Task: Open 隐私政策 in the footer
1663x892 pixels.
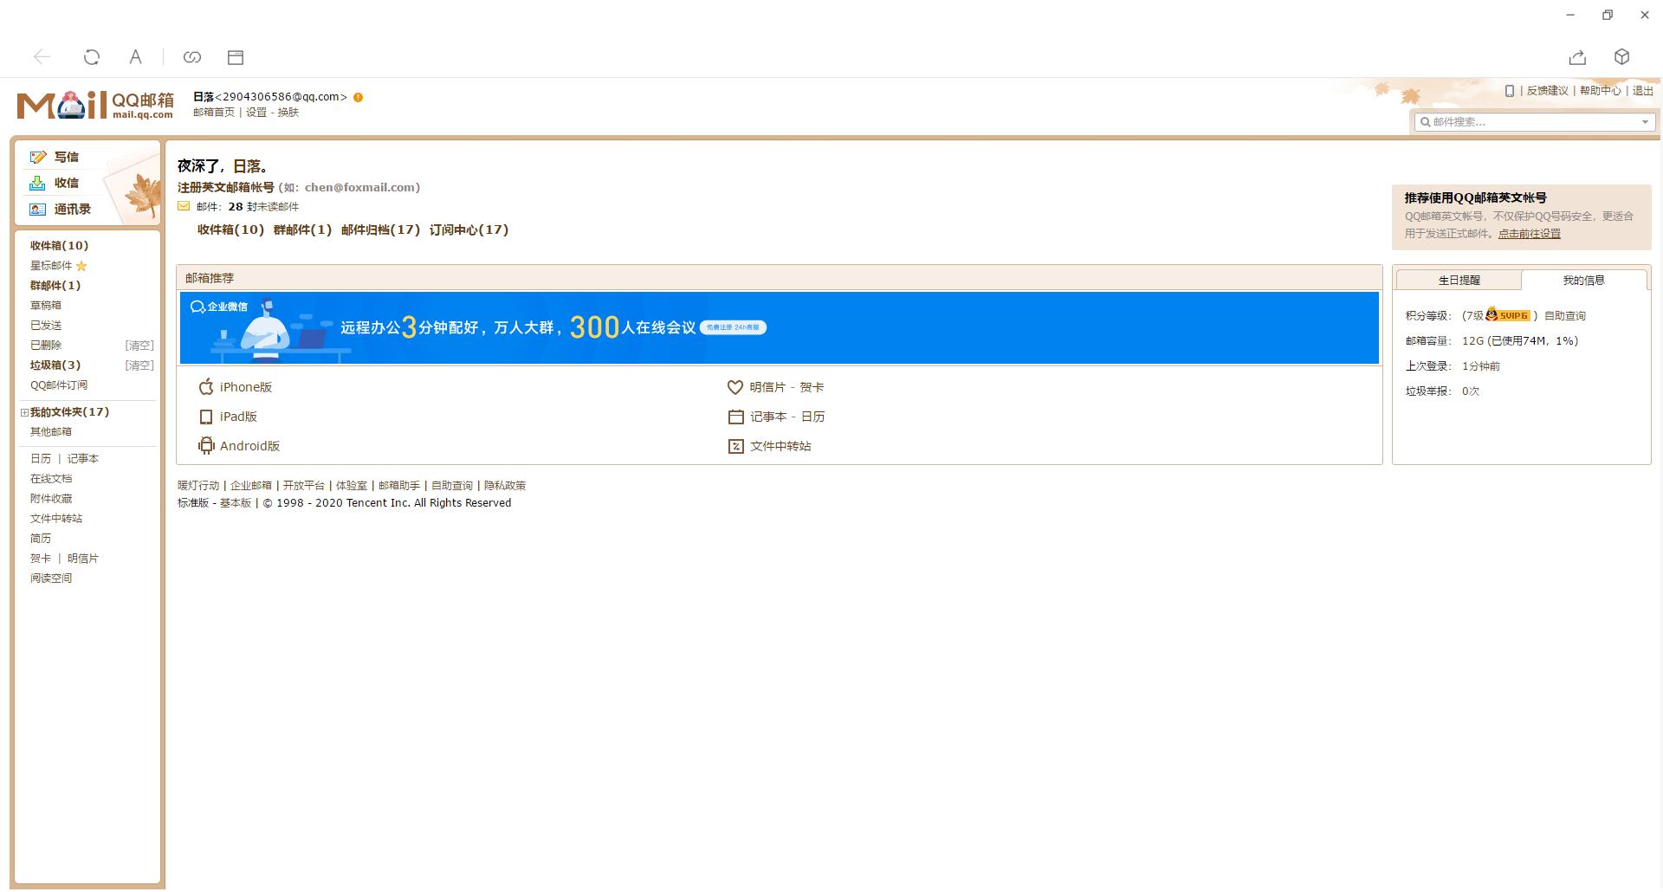Action: [505, 486]
